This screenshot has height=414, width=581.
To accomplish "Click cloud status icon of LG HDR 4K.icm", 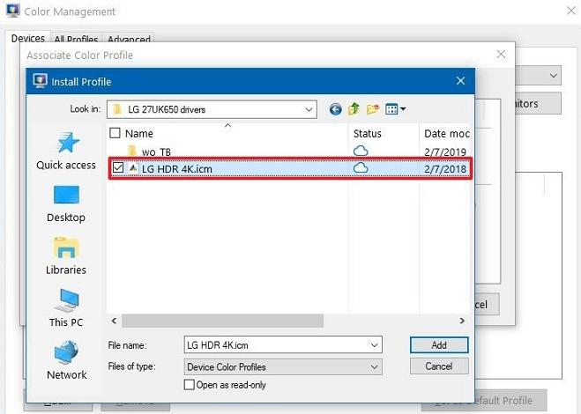I will 361,168.
